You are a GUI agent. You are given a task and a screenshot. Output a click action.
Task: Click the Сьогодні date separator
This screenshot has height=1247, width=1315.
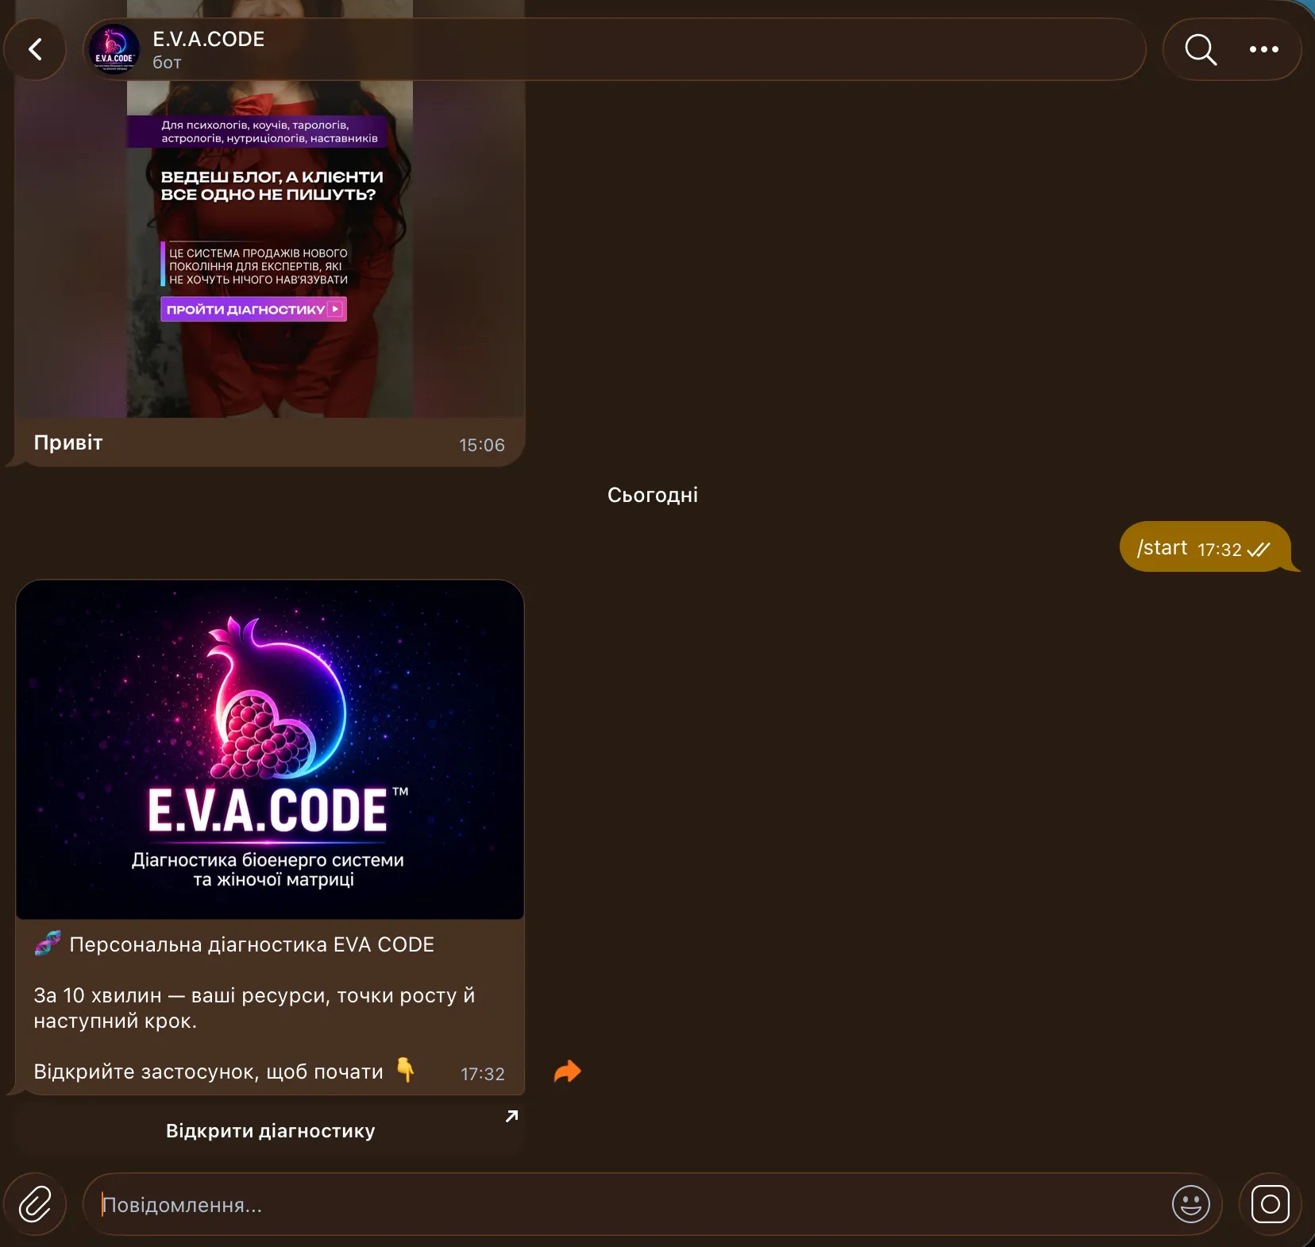pos(653,495)
